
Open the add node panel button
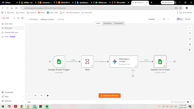tap(190, 28)
